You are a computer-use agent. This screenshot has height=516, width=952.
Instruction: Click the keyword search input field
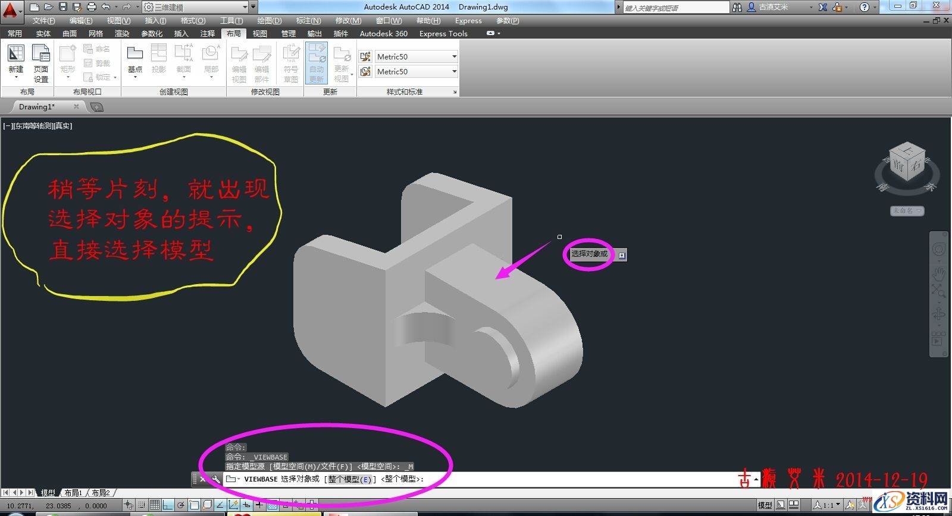tap(675, 8)
